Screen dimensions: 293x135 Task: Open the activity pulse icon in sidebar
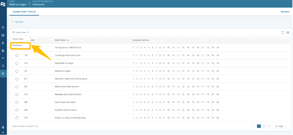pyautogui.click(x=3, y=58)
